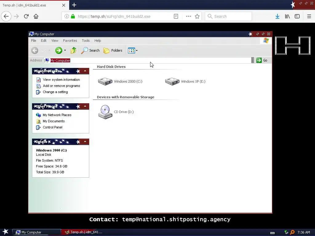The width and height of the screenshot is (315, 236).
Task: Open the File menu
Action: pos(34,41)
